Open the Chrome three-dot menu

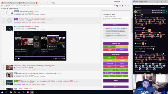click(x=131, y=6)
